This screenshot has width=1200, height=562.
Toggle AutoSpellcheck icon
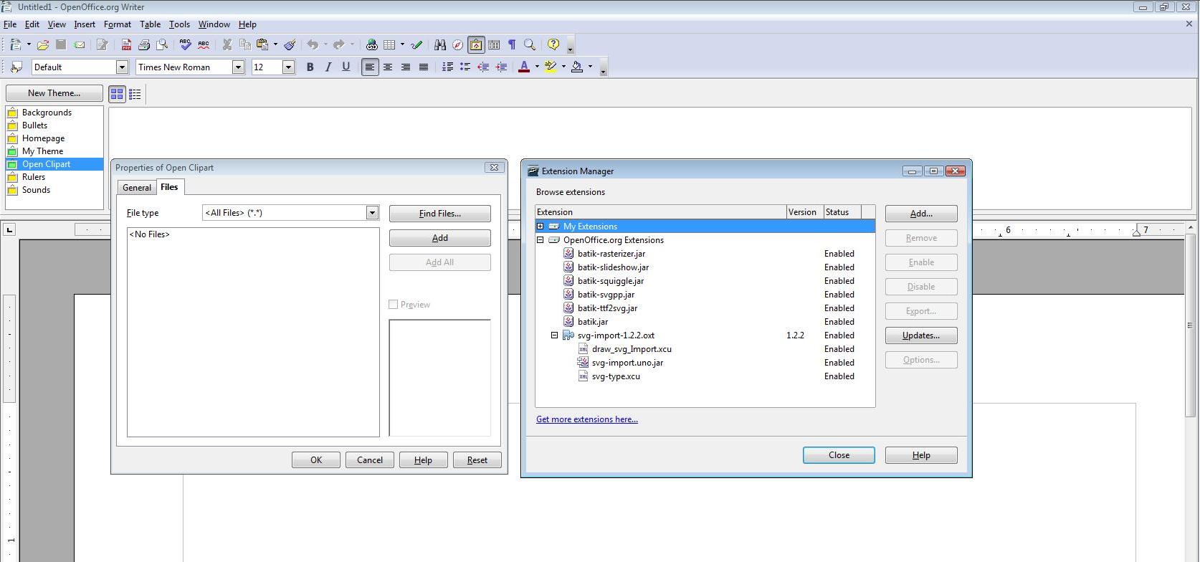pos(204,44)
